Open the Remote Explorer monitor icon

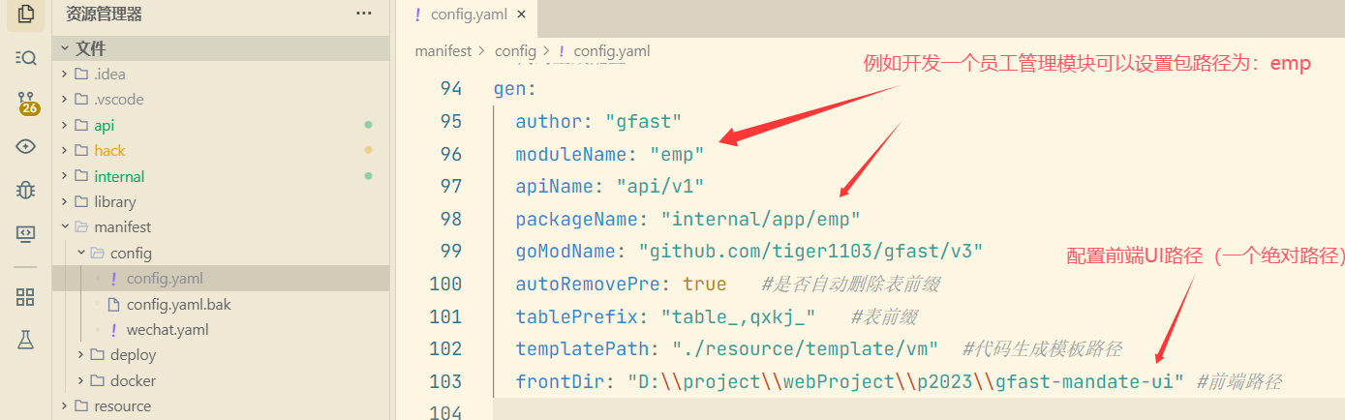coord(26,233)
